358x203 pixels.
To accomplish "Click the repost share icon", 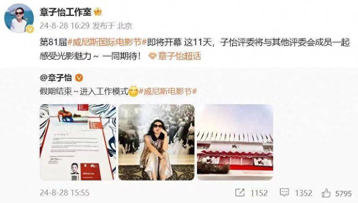I will pyautogui.click(x=240, y=193).
